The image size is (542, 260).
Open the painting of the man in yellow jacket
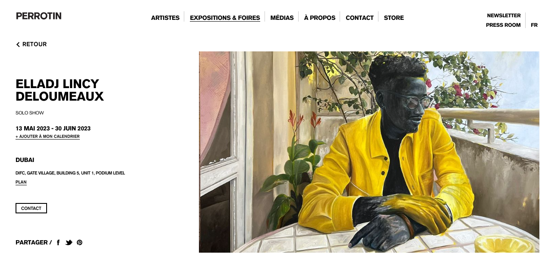[x=369, y=152]
